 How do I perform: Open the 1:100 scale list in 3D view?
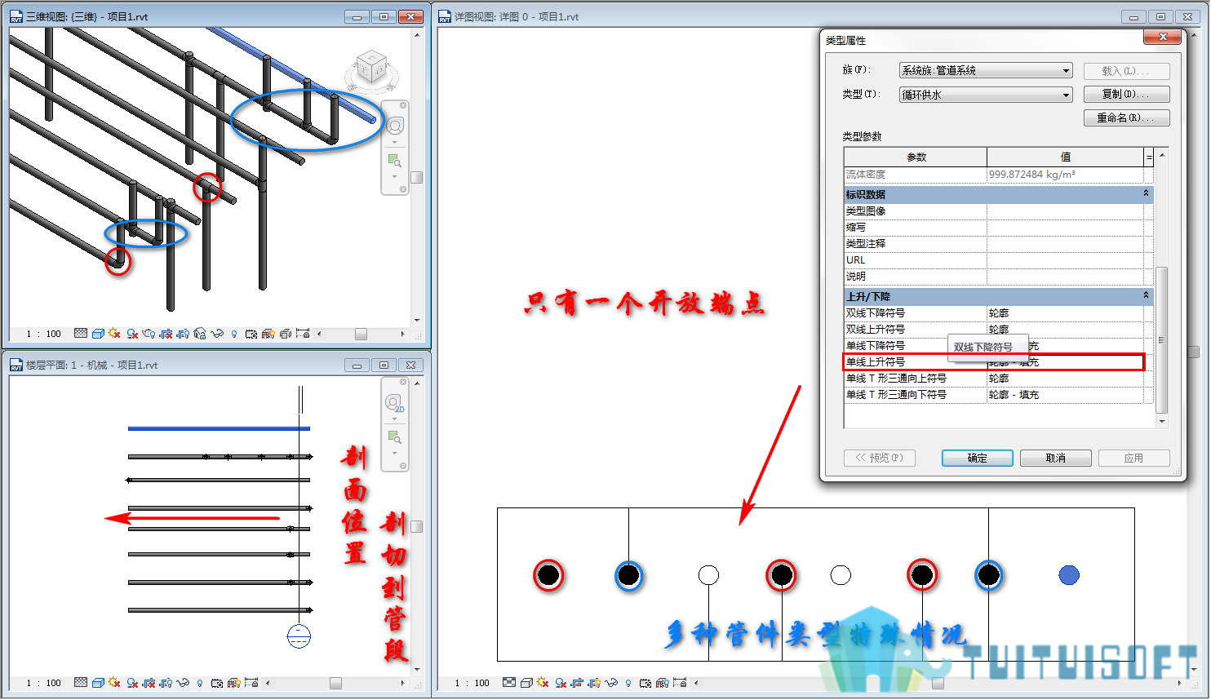click(44, 334)
